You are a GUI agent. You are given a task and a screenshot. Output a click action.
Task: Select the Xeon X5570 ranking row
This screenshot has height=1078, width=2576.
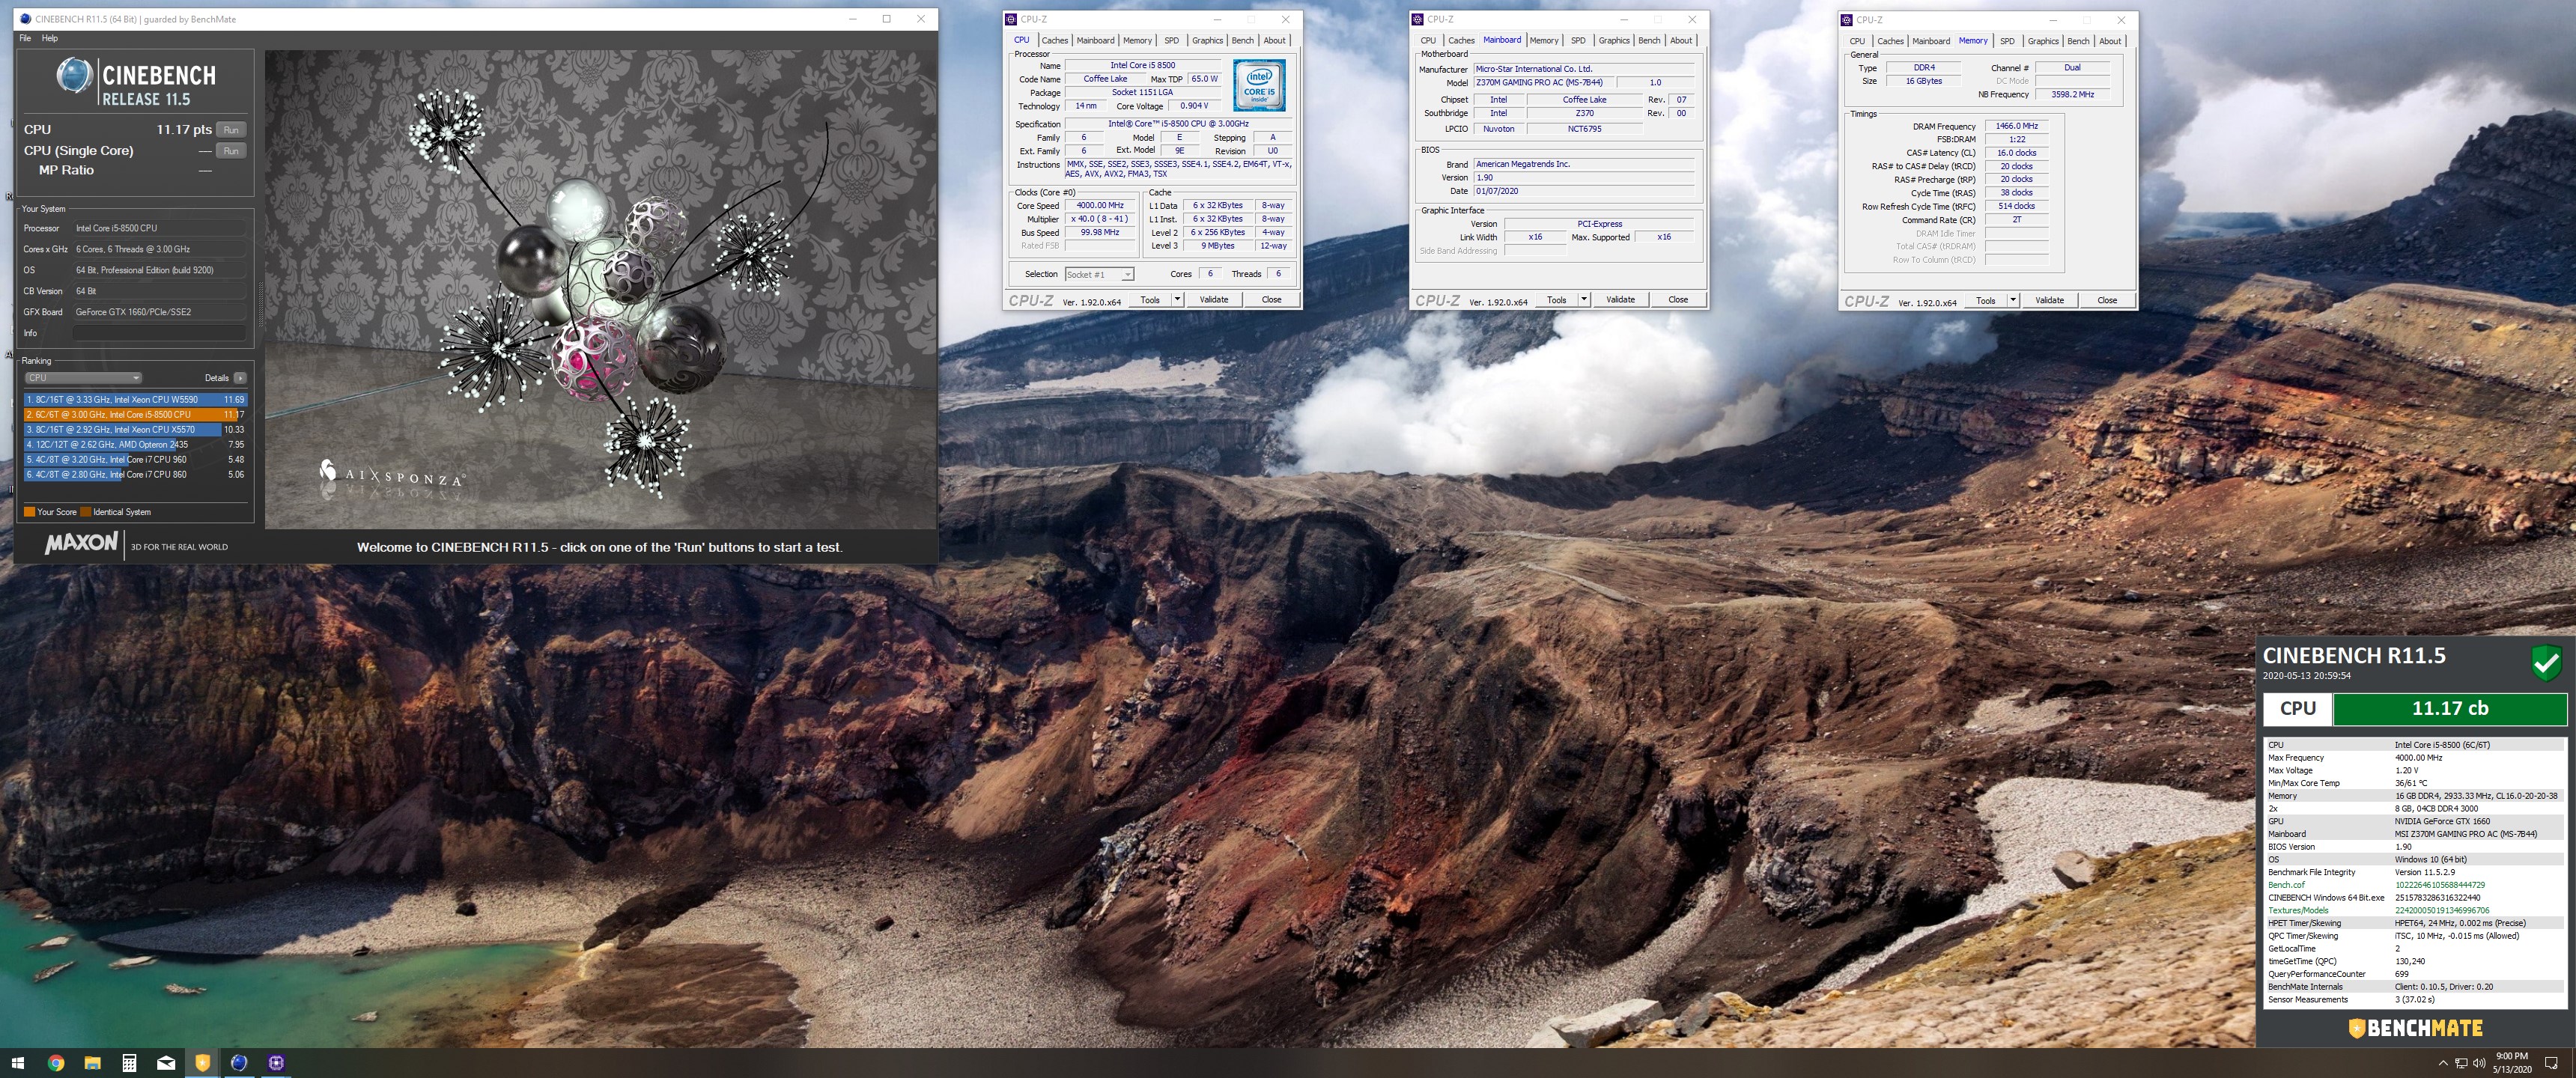click(x=135, y=430)
